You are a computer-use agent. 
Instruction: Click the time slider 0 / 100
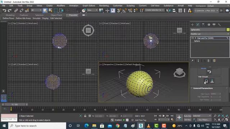(x=15, y=104)
